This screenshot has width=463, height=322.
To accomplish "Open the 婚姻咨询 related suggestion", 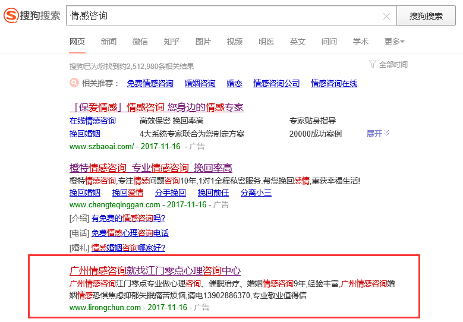I will click(200, 84).
